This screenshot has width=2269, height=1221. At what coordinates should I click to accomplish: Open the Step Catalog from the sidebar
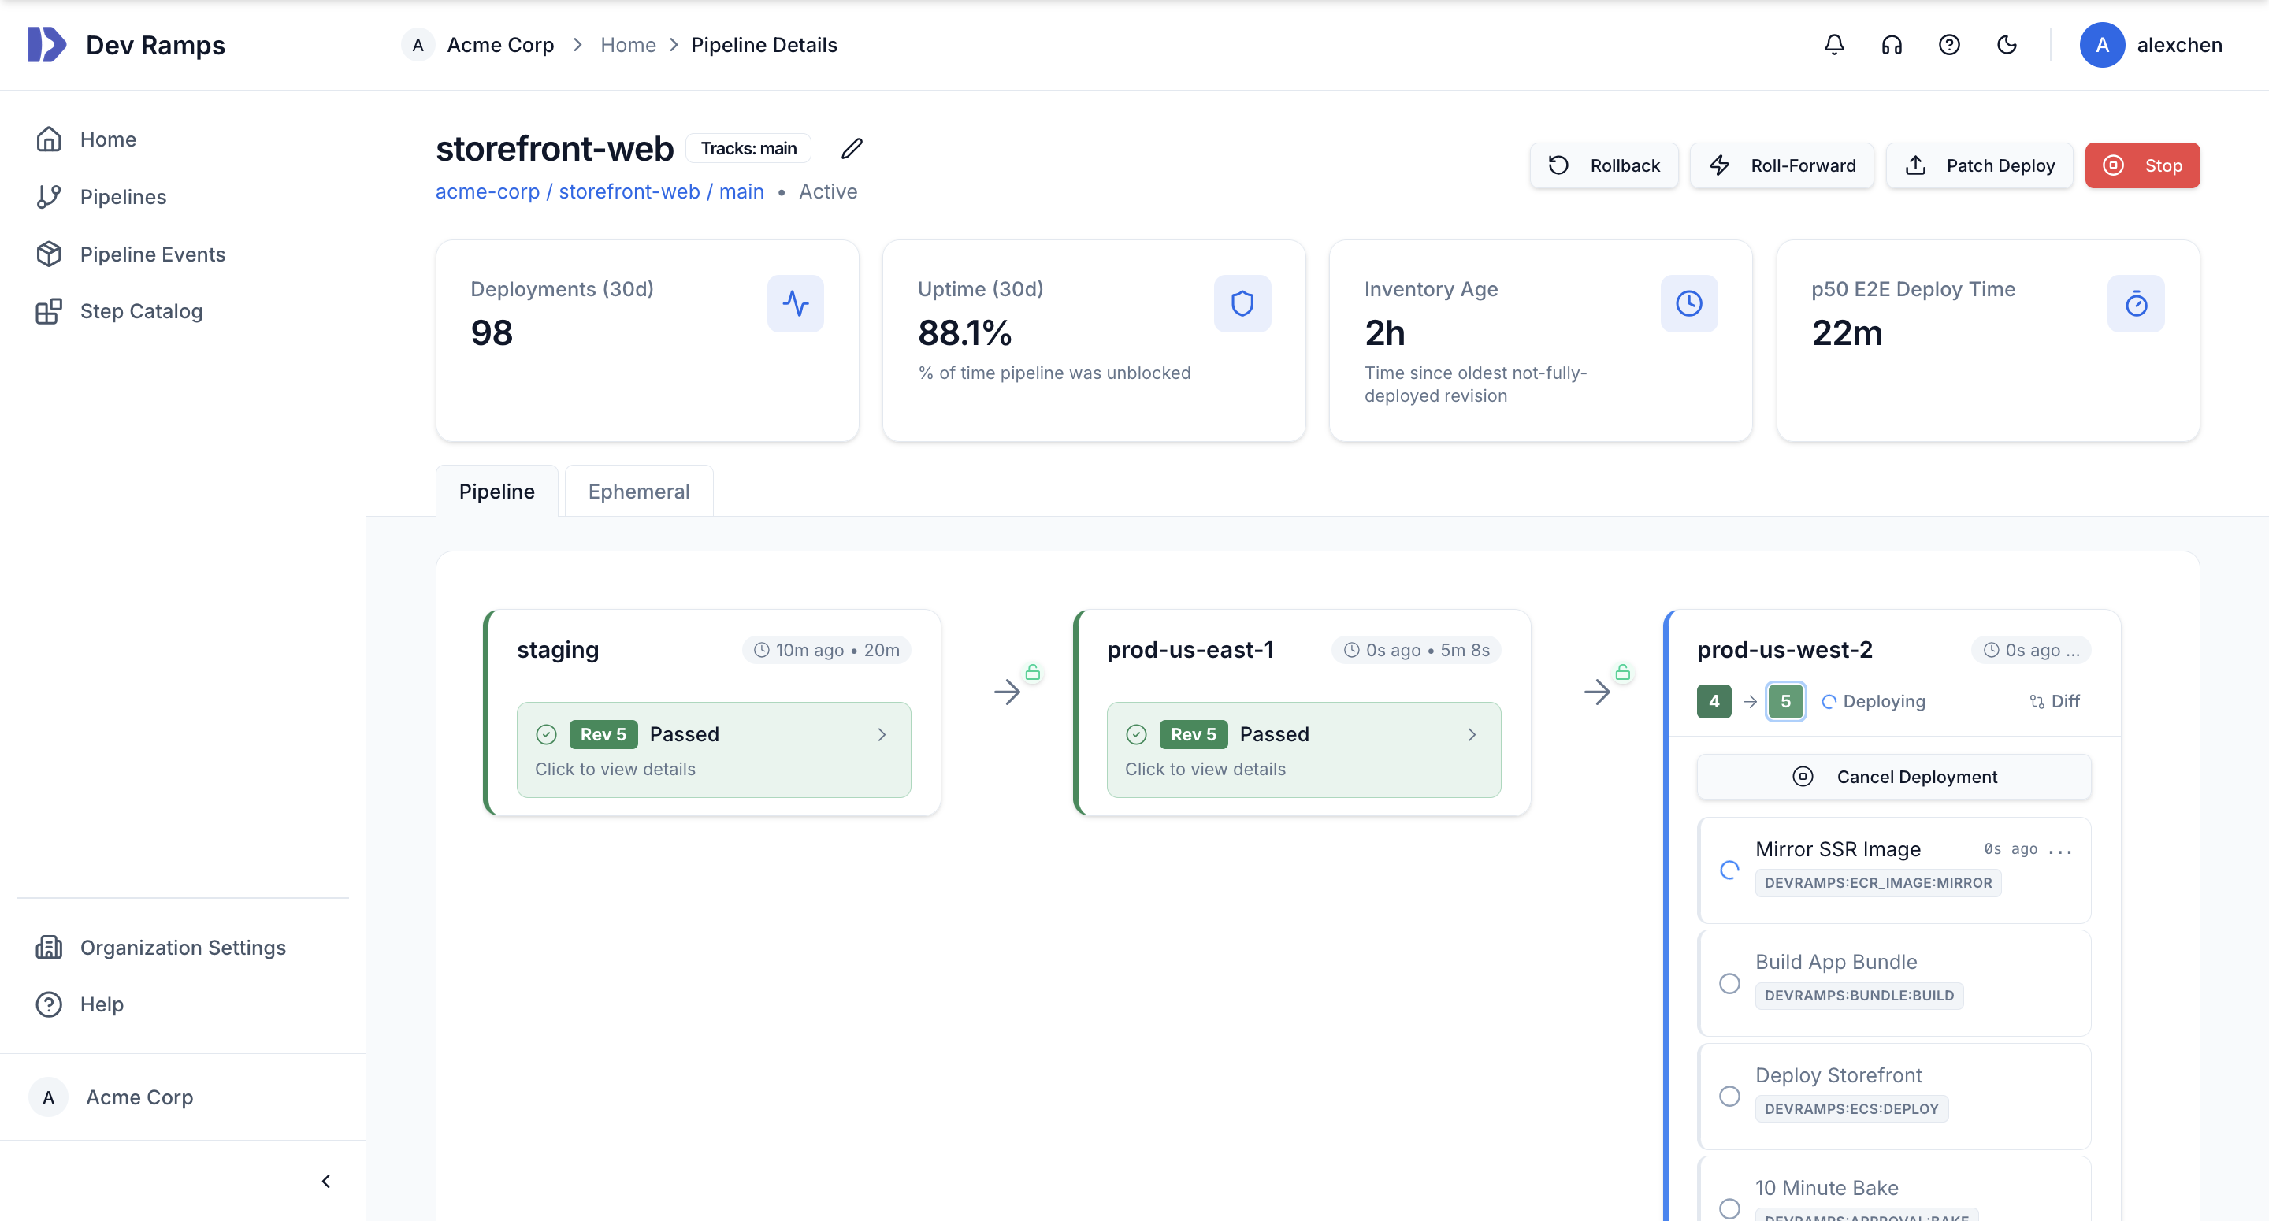coord(140,311)
